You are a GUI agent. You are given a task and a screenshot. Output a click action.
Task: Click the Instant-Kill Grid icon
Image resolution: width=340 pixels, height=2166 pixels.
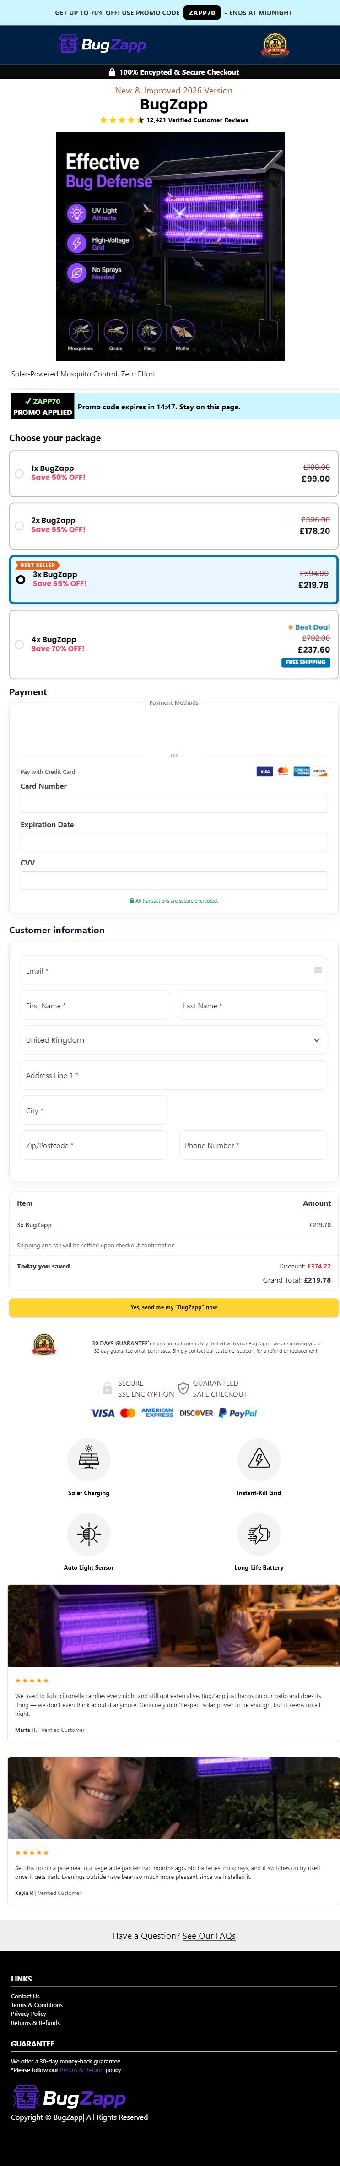[259, 1459]
